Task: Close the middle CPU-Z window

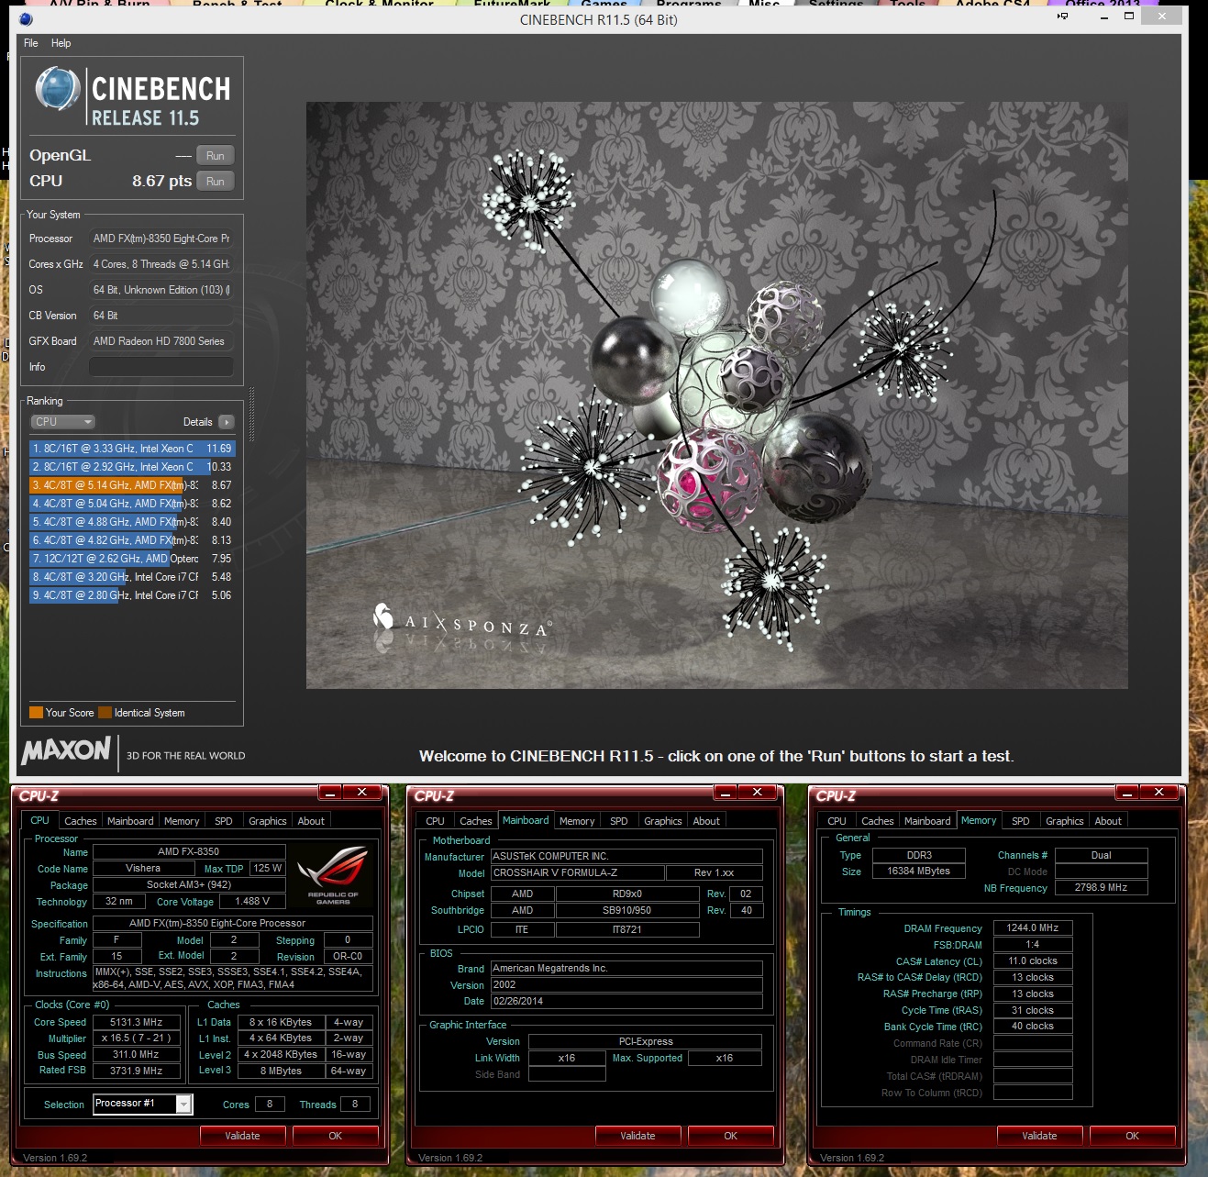Action: (758, 793)
